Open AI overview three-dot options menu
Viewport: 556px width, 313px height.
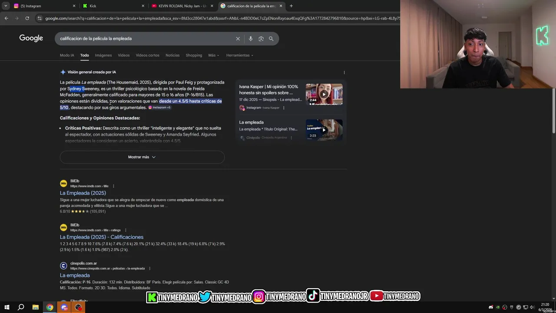pyautogui.click(x=344, y=73)
